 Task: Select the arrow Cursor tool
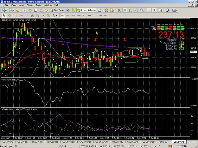pyautogui.click(x=4, y=15)
